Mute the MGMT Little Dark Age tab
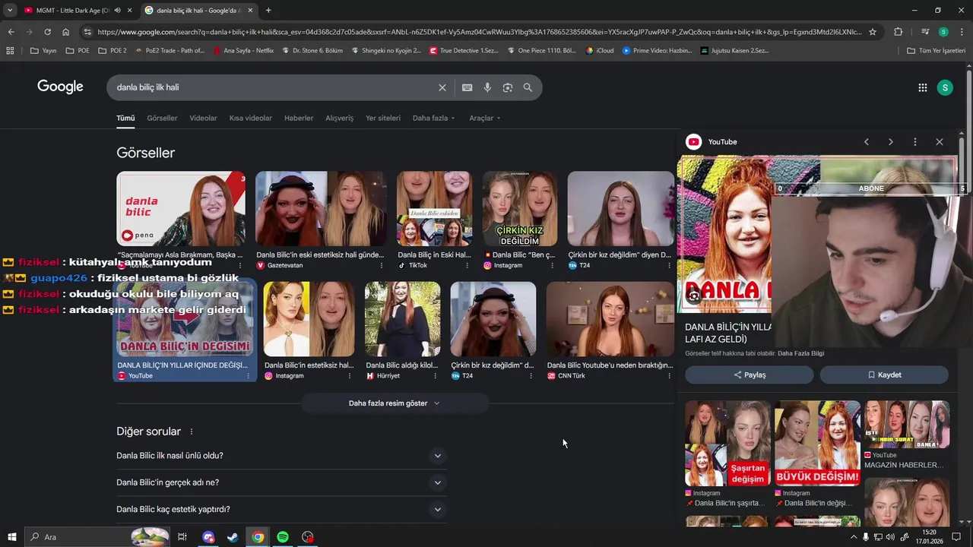973x547 pixels. click(117, 11)
